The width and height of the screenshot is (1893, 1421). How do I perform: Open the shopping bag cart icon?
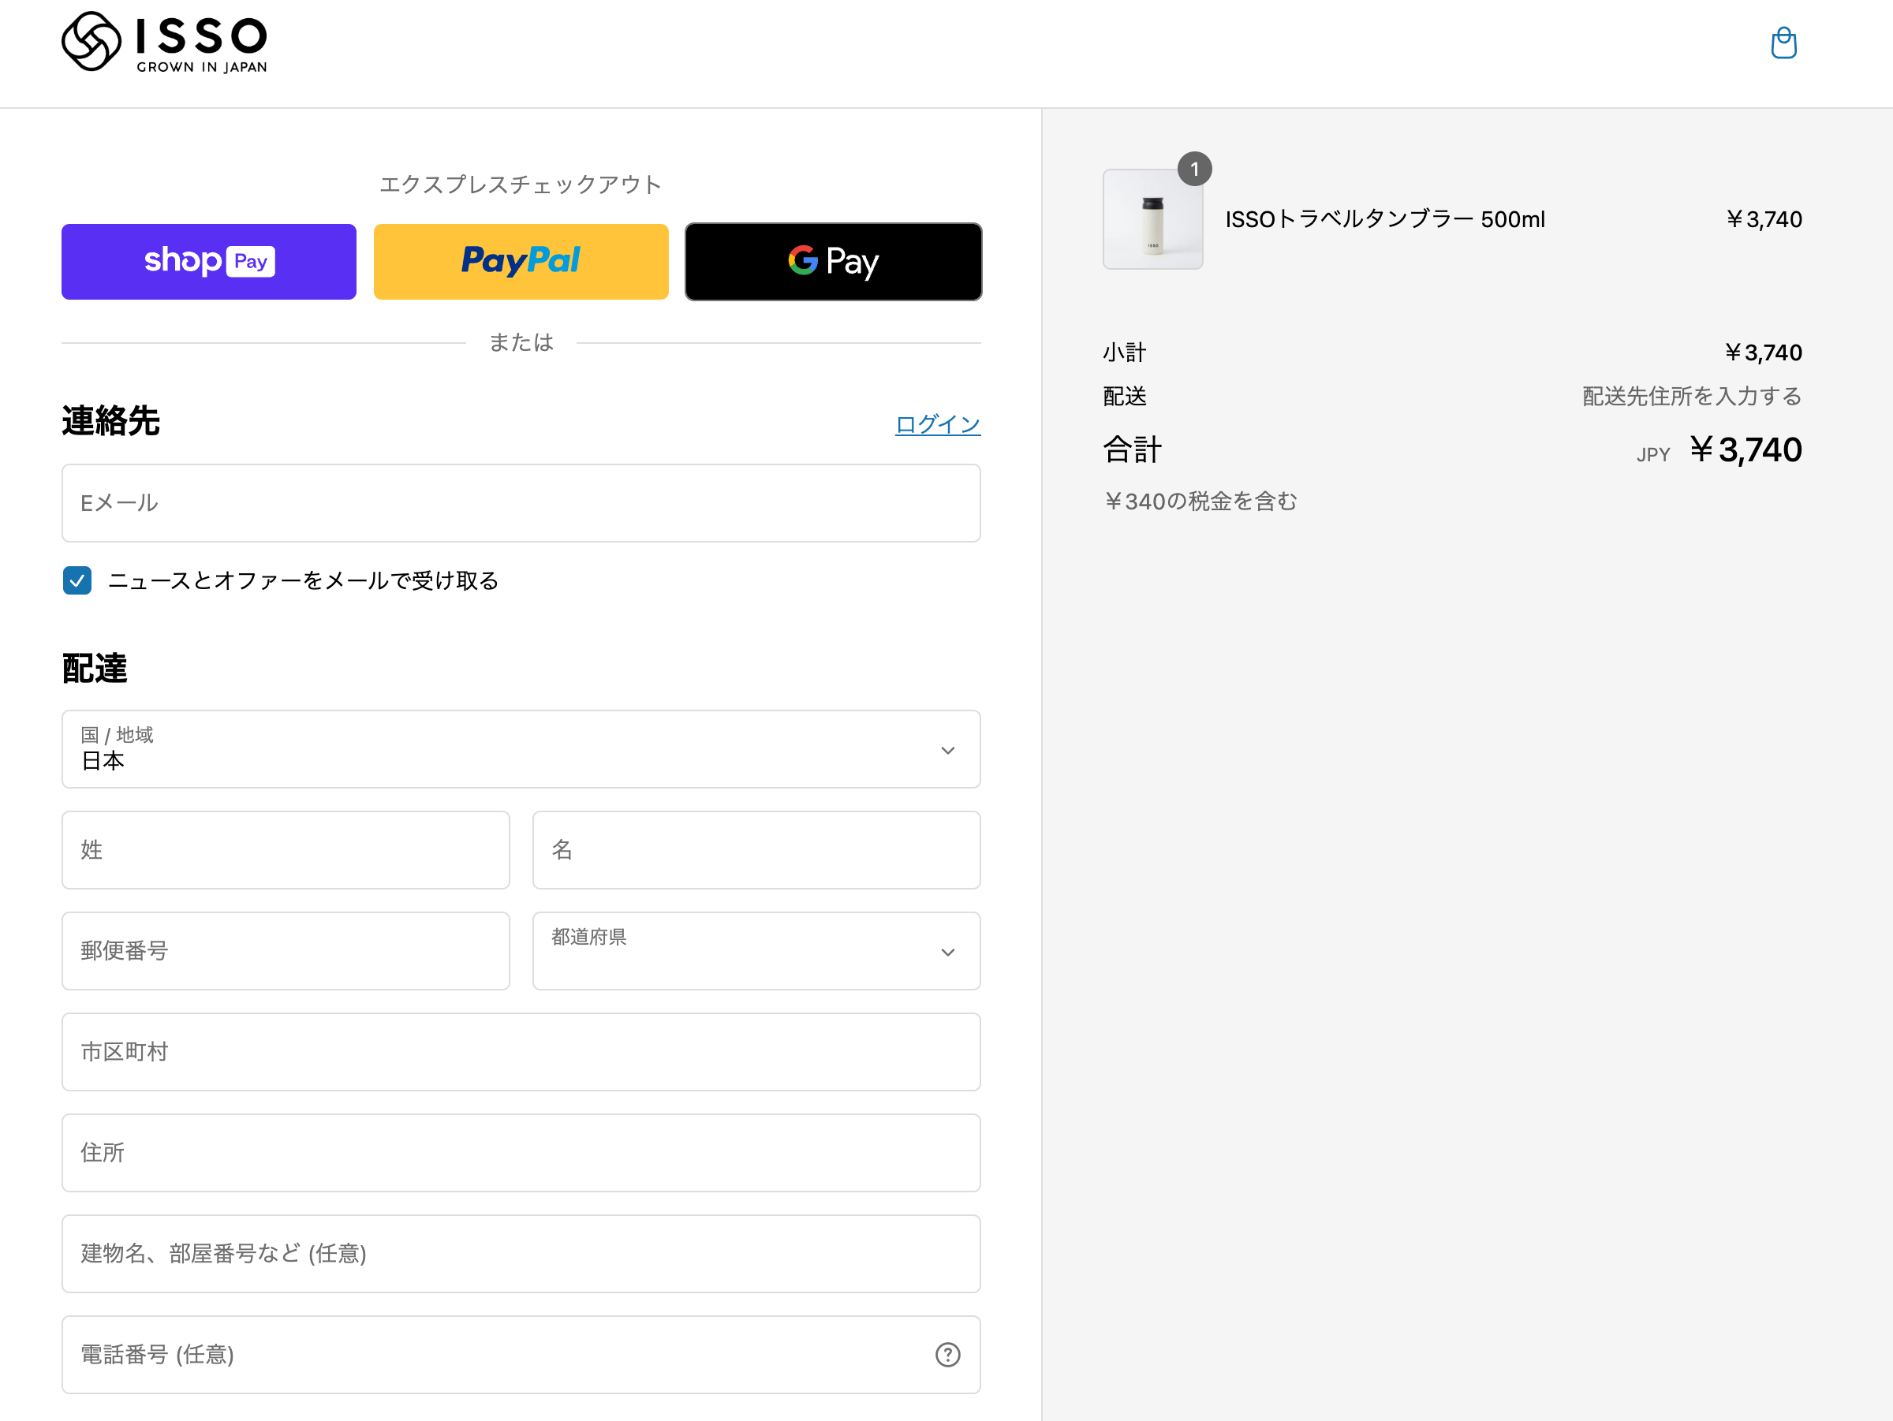click(1783, 43)
